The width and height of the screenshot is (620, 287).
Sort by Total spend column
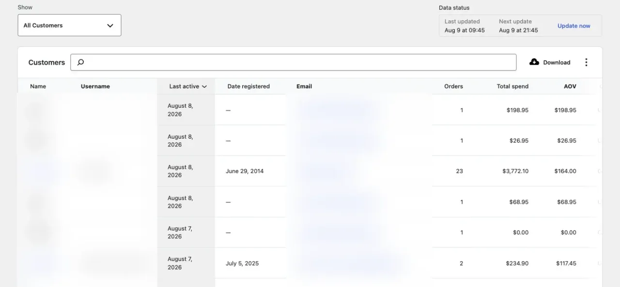pos(512,86)
